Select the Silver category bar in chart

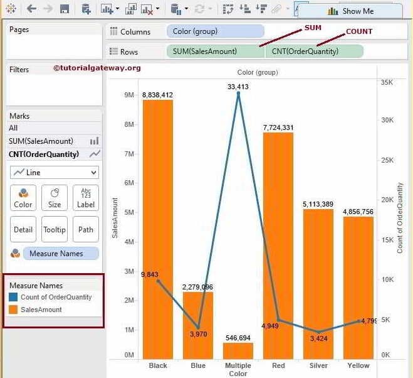click(x=318, y=284)
